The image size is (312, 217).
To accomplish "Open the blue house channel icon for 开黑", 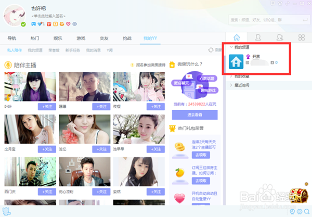I will [x=236, y=62].
